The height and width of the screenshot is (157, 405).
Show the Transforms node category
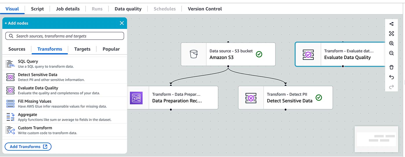point(50,49)
